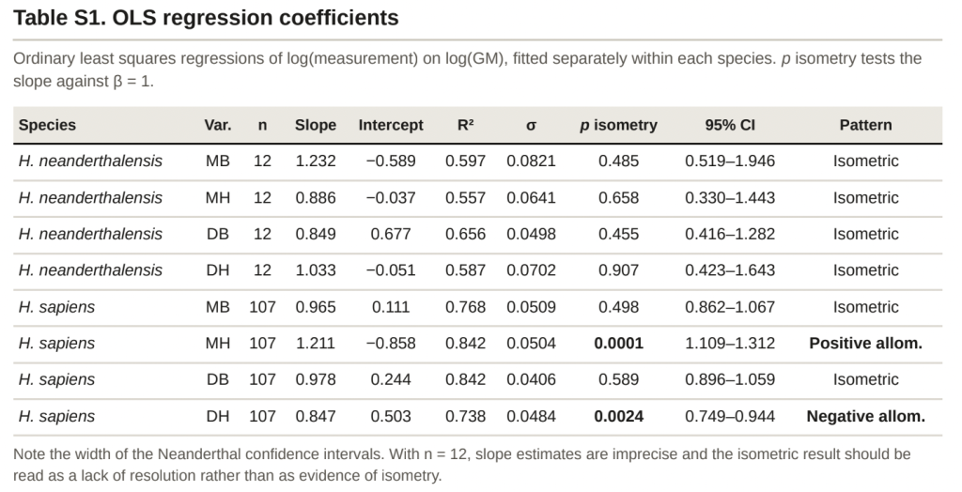
Task: Click the Positive allom. pattern cell
Action: point(865,344)
